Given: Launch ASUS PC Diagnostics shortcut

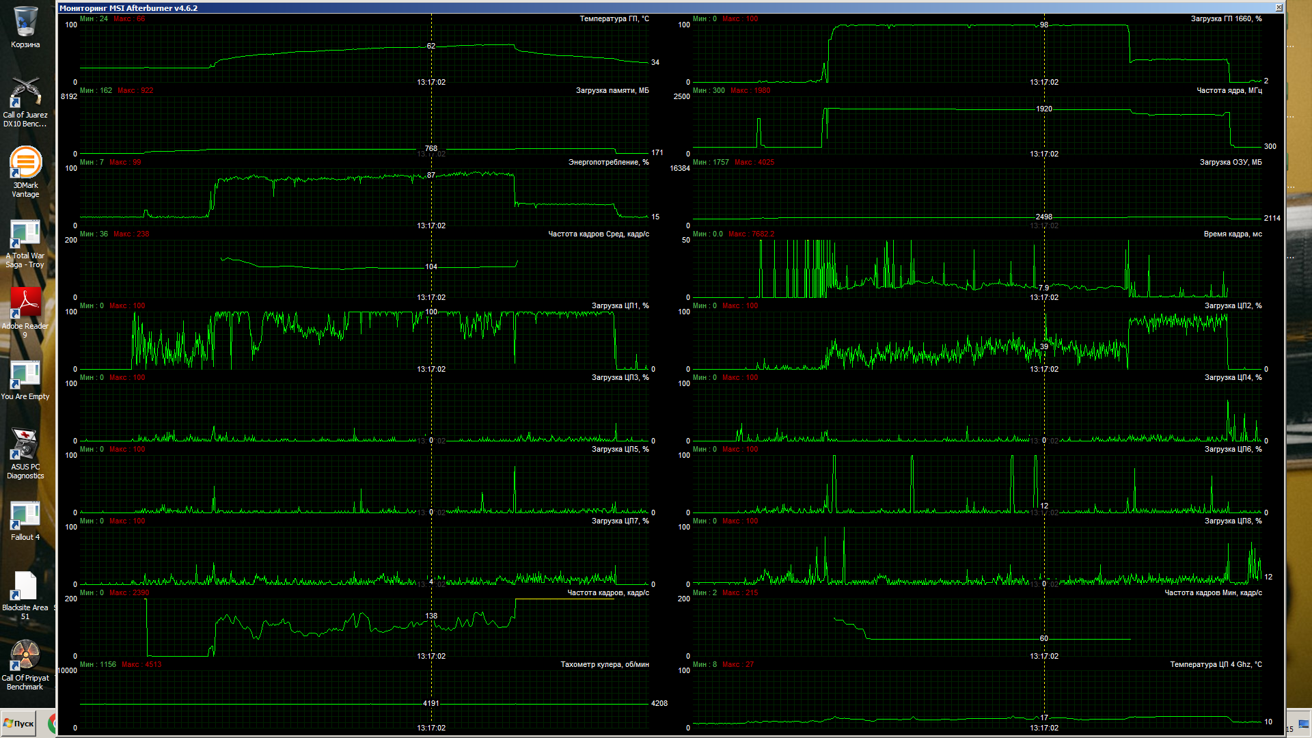Looking at the screenshot, I should click(x=25, y=445).
